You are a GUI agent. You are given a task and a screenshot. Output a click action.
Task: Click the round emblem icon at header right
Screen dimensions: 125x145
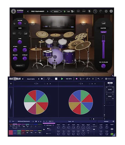111,11
